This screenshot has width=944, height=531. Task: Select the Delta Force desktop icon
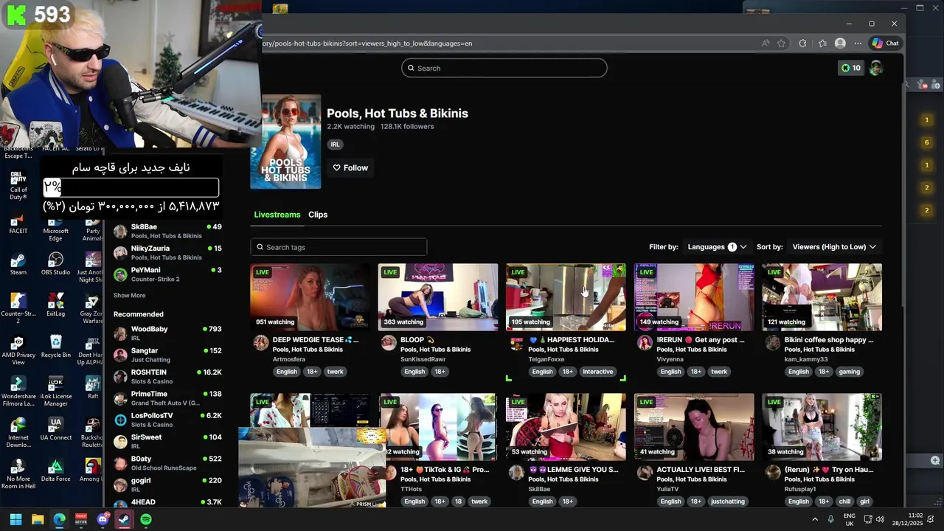tap(55, 471)
